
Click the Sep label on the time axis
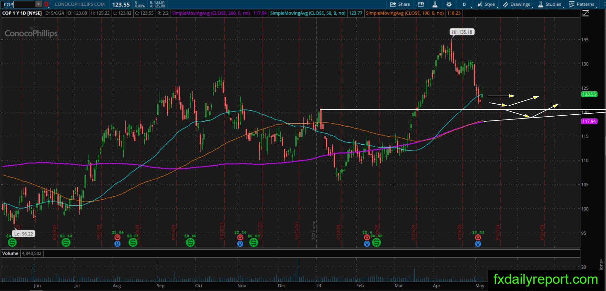pyautogui.click(x=160, y=286)
